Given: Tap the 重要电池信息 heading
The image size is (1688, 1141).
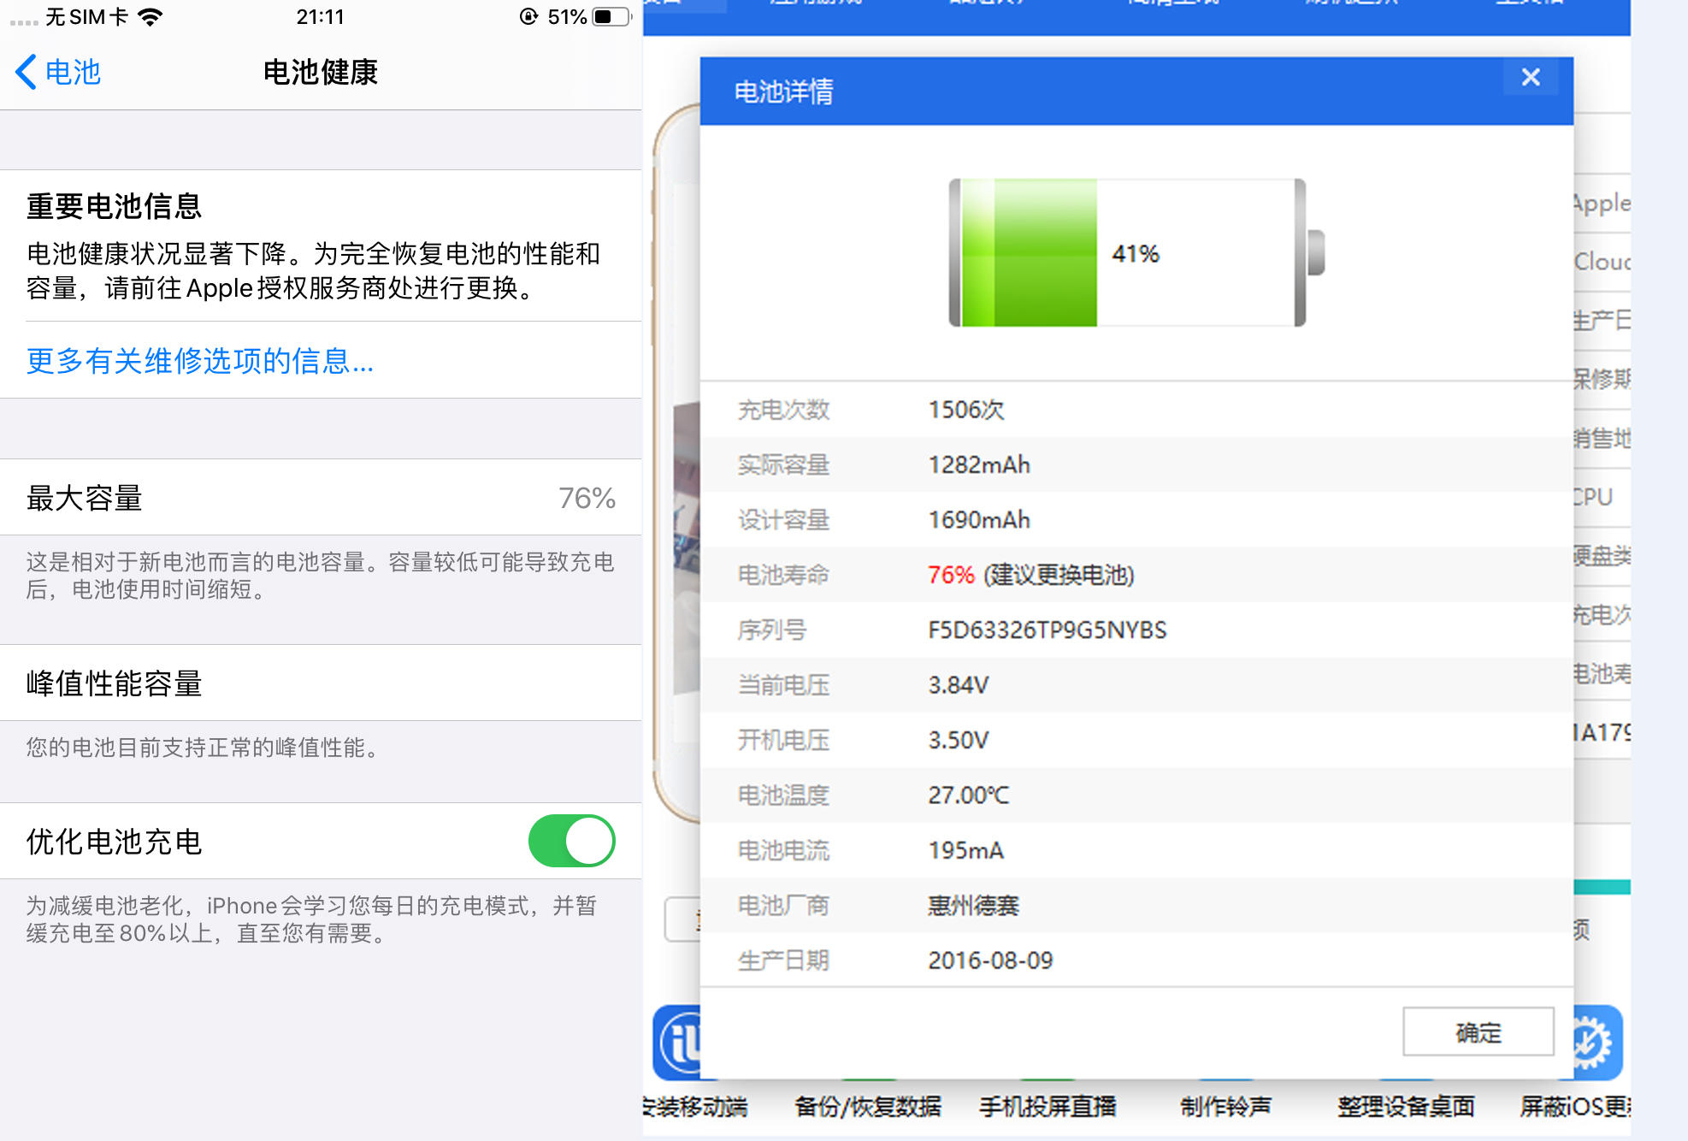Looking at the screenshot, I should click(x=115, y=206).
